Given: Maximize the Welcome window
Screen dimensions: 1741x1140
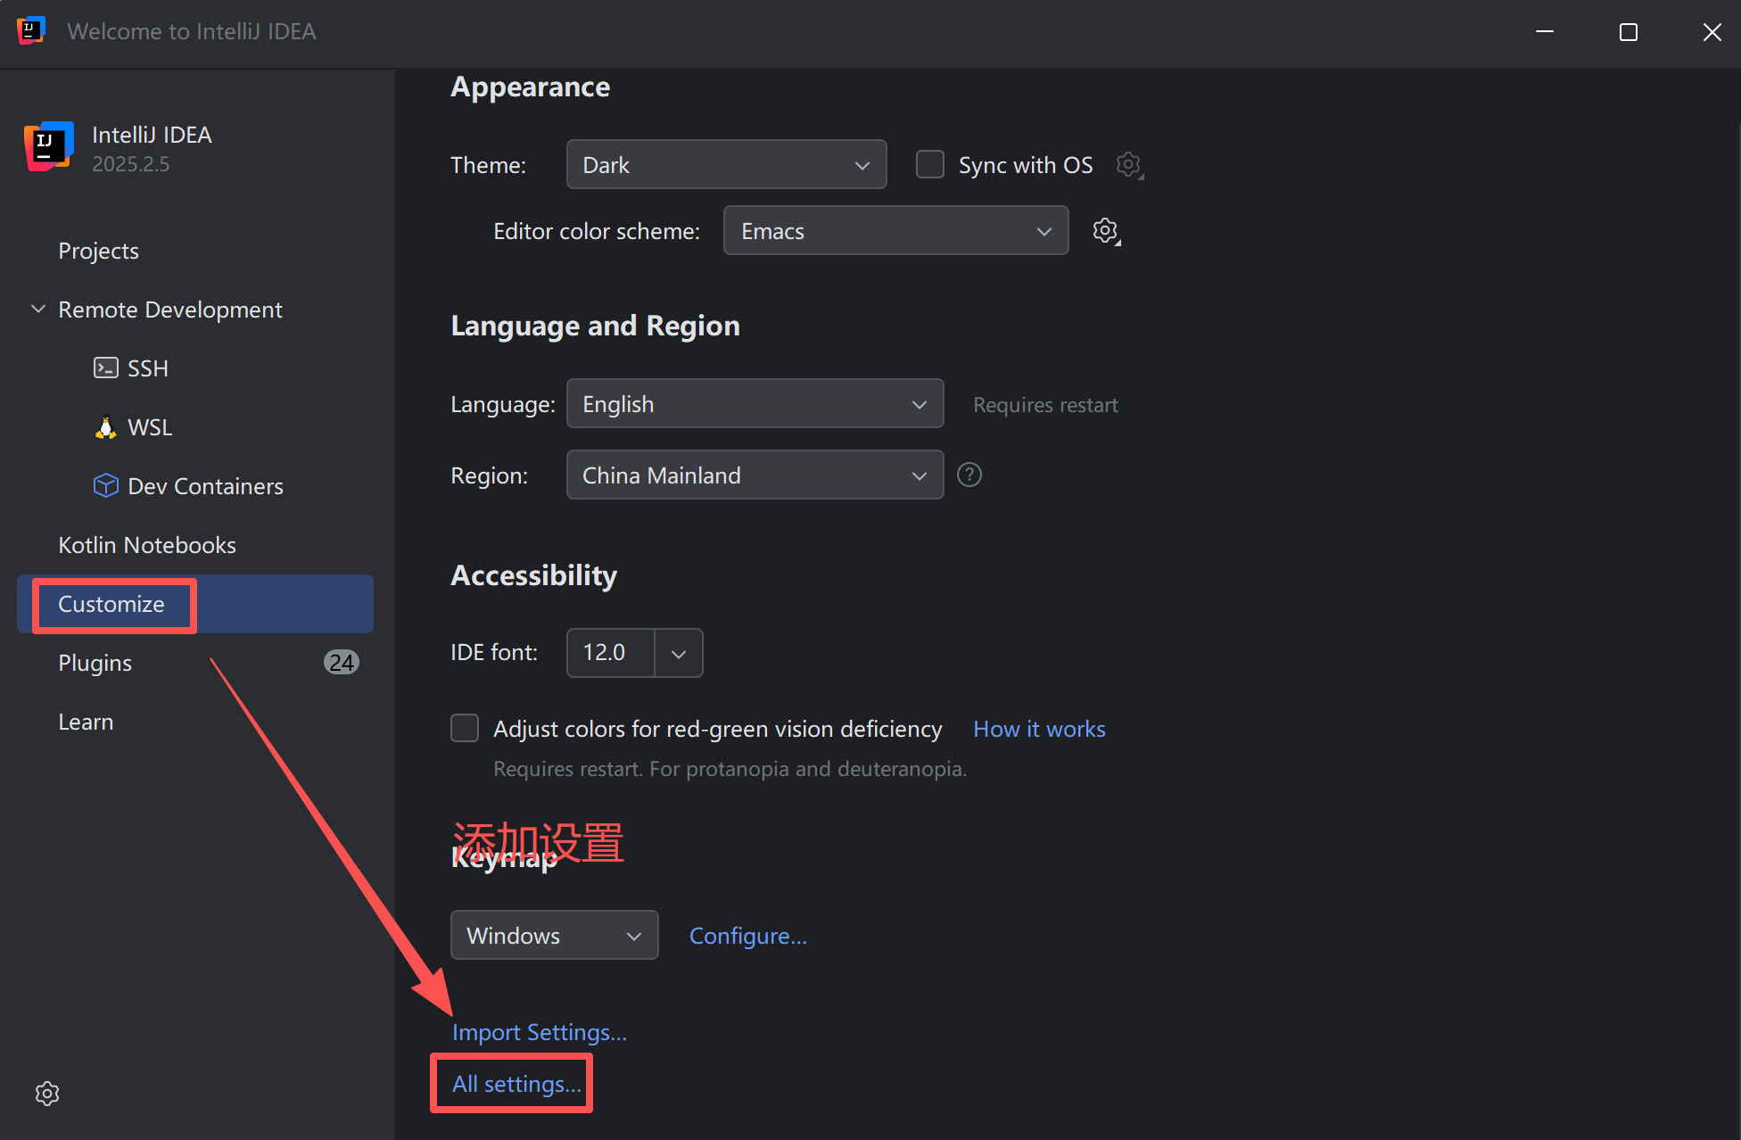Looking at the screenshot, I should (x=1629, y=32).
